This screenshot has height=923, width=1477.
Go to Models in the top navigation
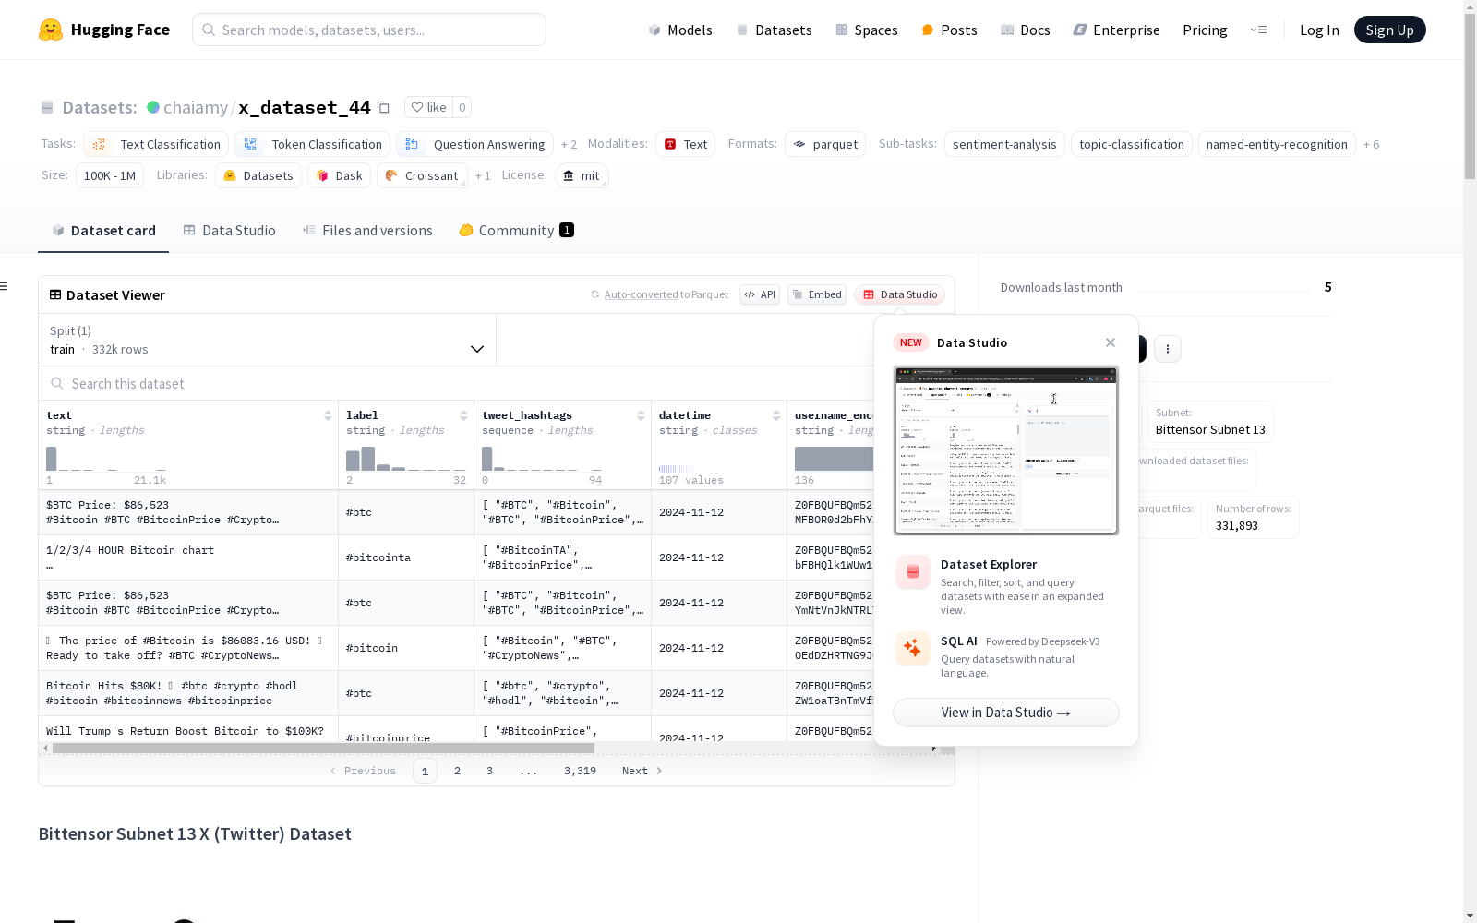tap(680, 30)
